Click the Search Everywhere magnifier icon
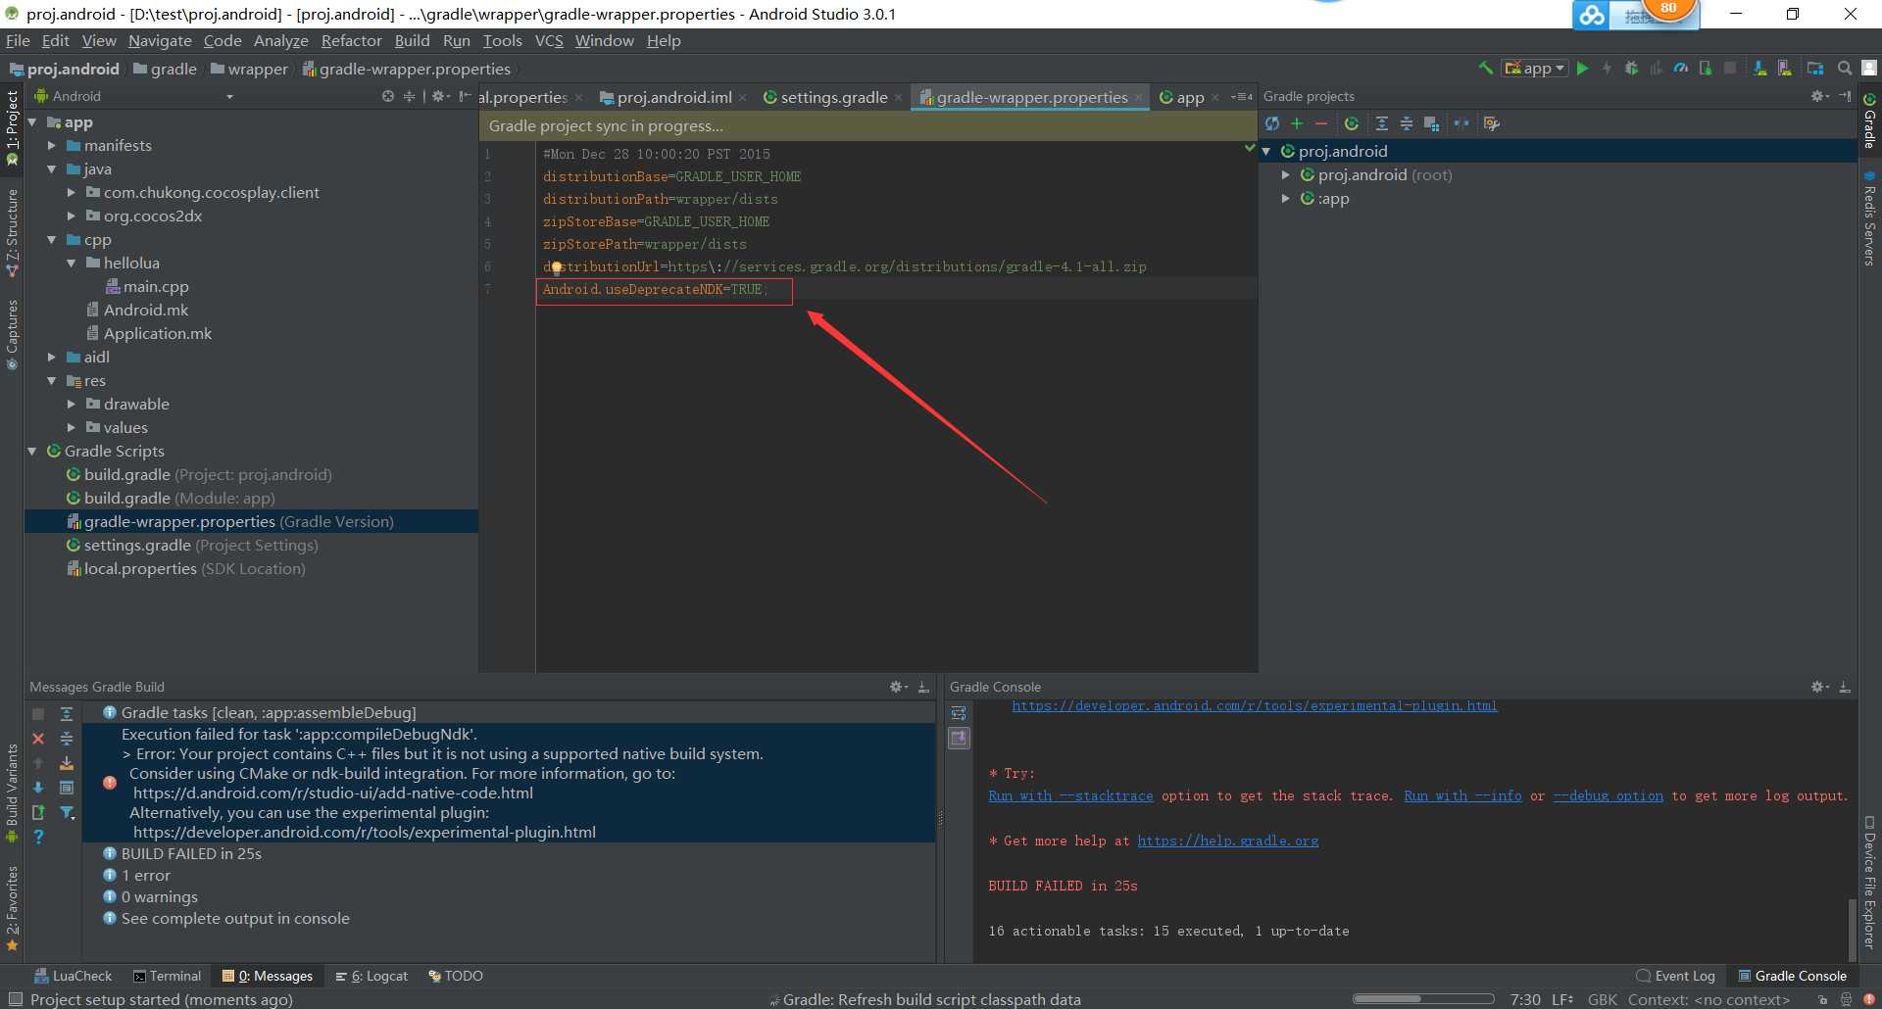This screenshot has width=1882, height=1009. click(1845, 68)
